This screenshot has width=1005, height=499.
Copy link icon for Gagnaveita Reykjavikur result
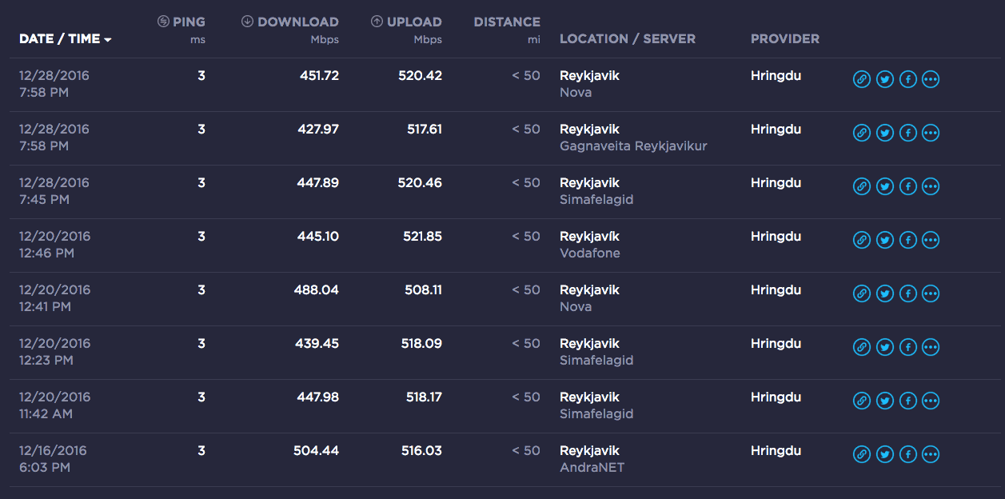[x=861, y=133]
